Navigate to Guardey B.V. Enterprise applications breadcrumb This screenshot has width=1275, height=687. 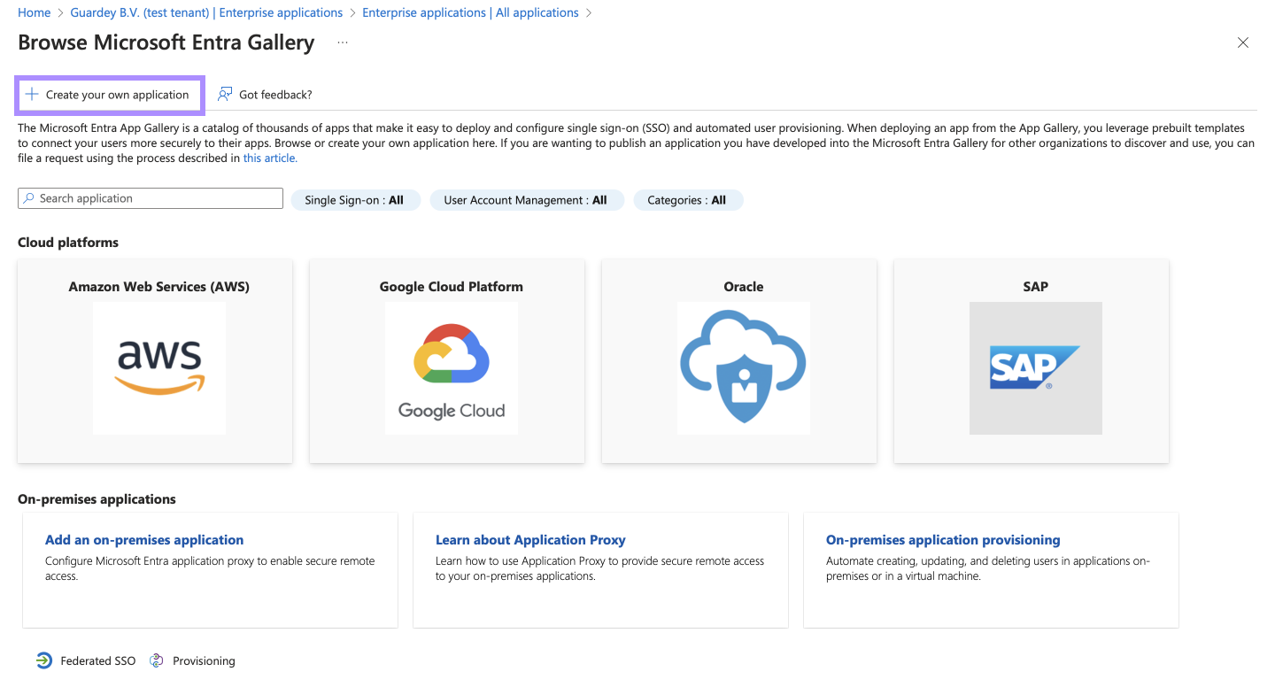tap(206, 12)
